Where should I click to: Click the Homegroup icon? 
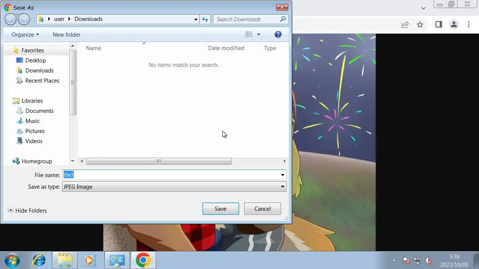click(x=16, y=161)
